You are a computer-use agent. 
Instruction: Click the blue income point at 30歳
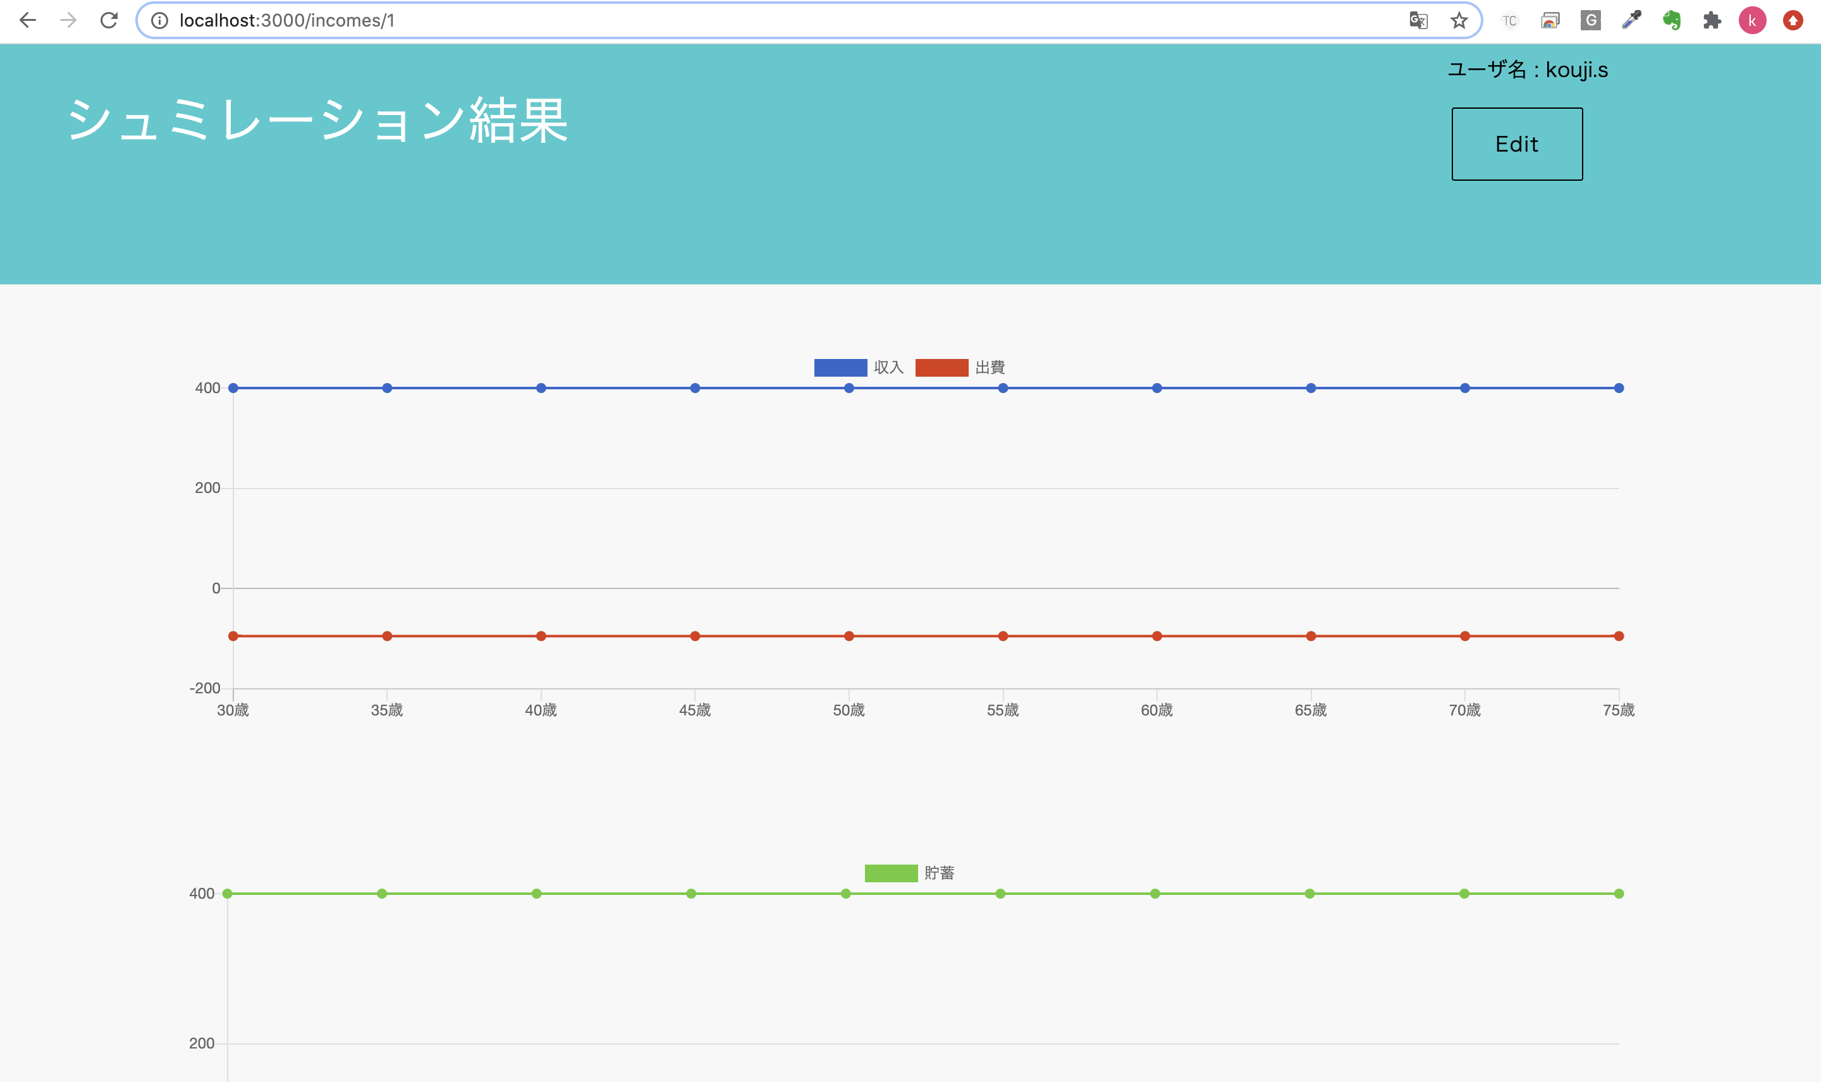coord(233,388)
